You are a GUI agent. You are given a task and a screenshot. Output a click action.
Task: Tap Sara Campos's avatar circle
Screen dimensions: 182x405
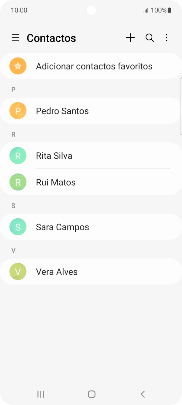(x=18, y=227)
